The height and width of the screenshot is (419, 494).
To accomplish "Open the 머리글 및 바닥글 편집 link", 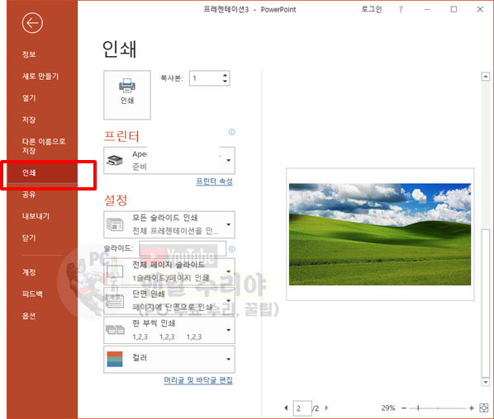I will coord(198,380).
